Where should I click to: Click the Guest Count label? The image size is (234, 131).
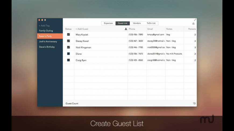(72, 103)
